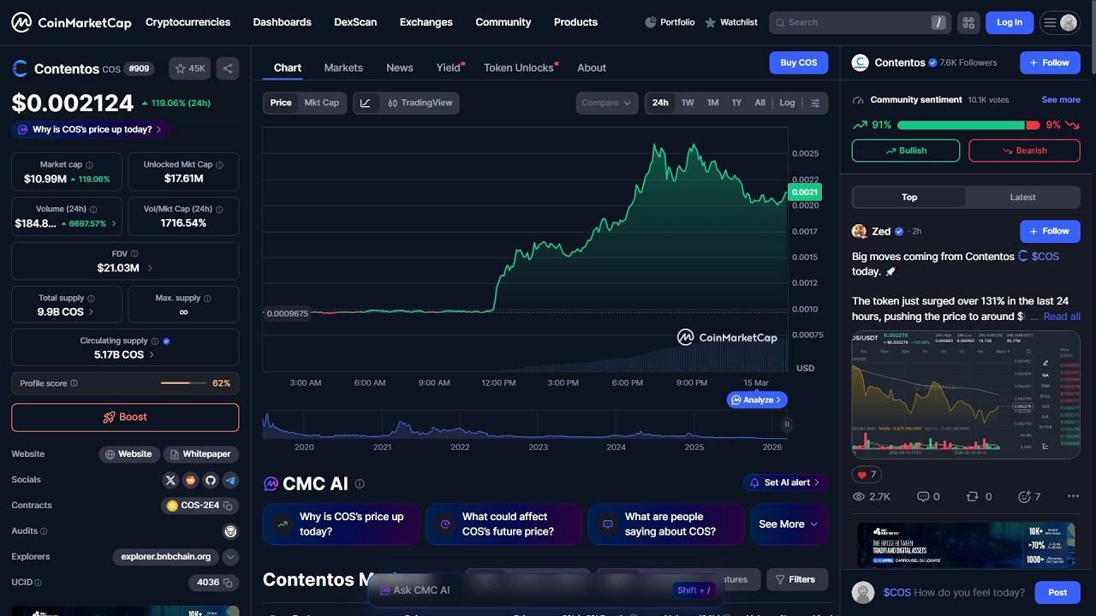The height and width of the screenshot is (616, 1096).
Task: Expand FDV details chevron
Action: [x=151, y=268]
